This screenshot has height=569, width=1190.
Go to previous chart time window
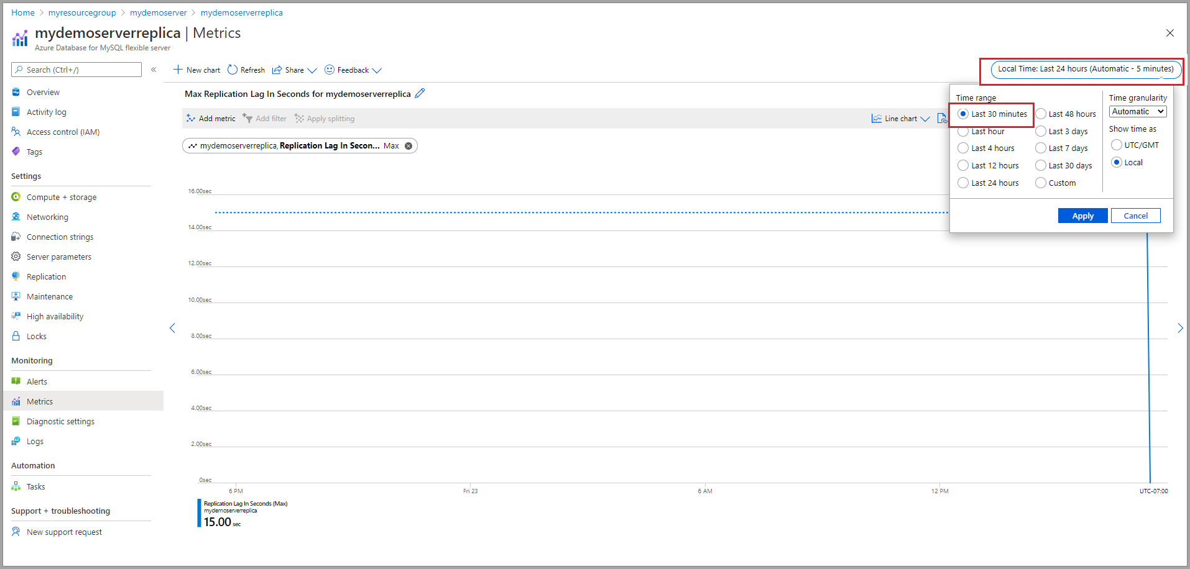[172, 328]
